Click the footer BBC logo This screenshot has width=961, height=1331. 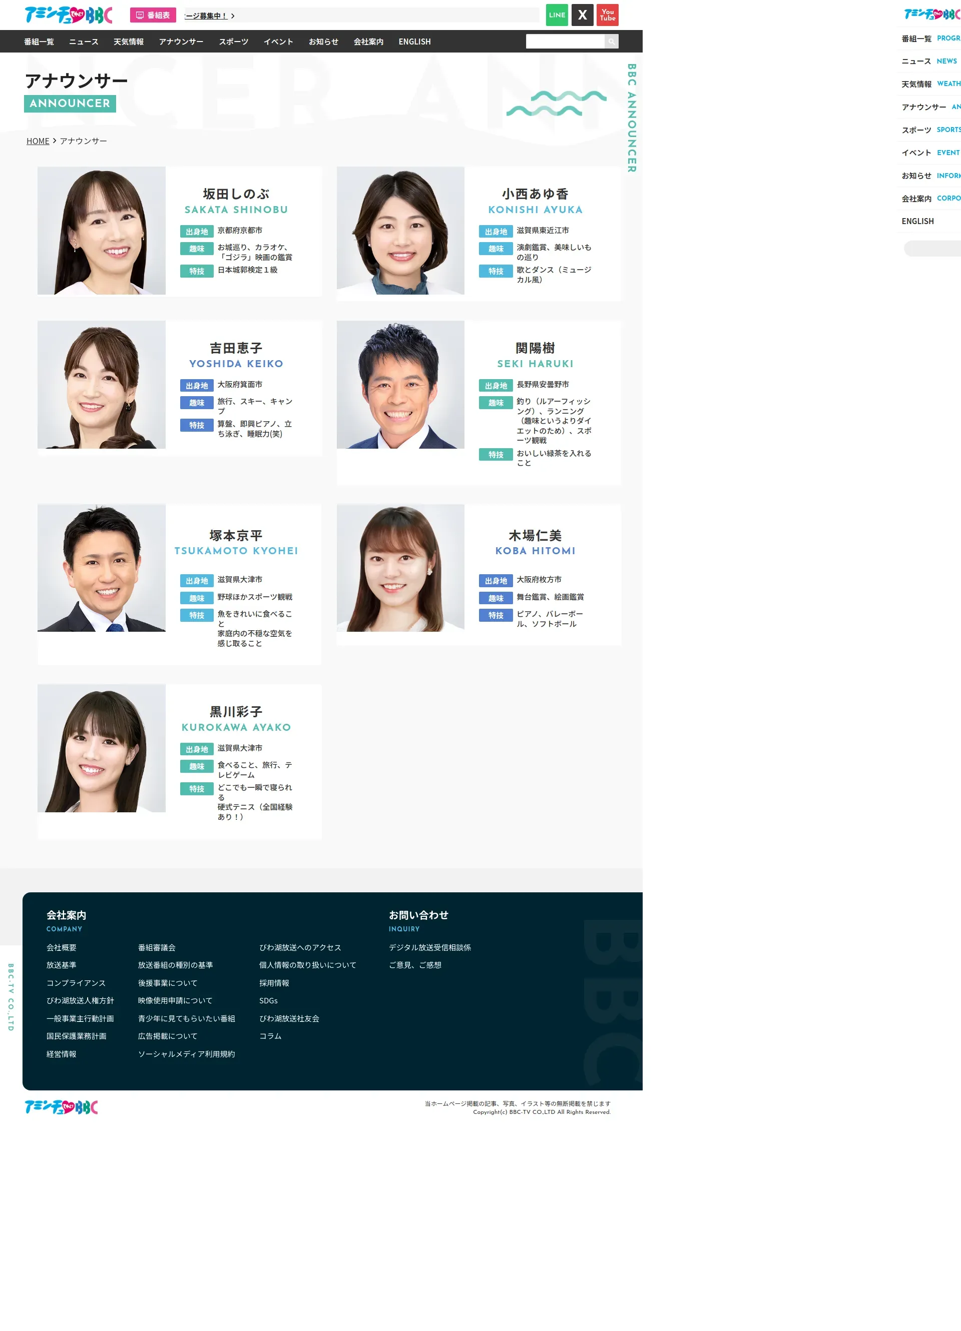[61, 1107]
